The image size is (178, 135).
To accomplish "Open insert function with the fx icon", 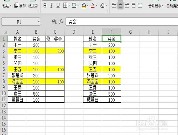I will pos(61,22).
